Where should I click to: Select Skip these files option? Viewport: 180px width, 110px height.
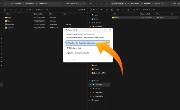coord(75,48)
